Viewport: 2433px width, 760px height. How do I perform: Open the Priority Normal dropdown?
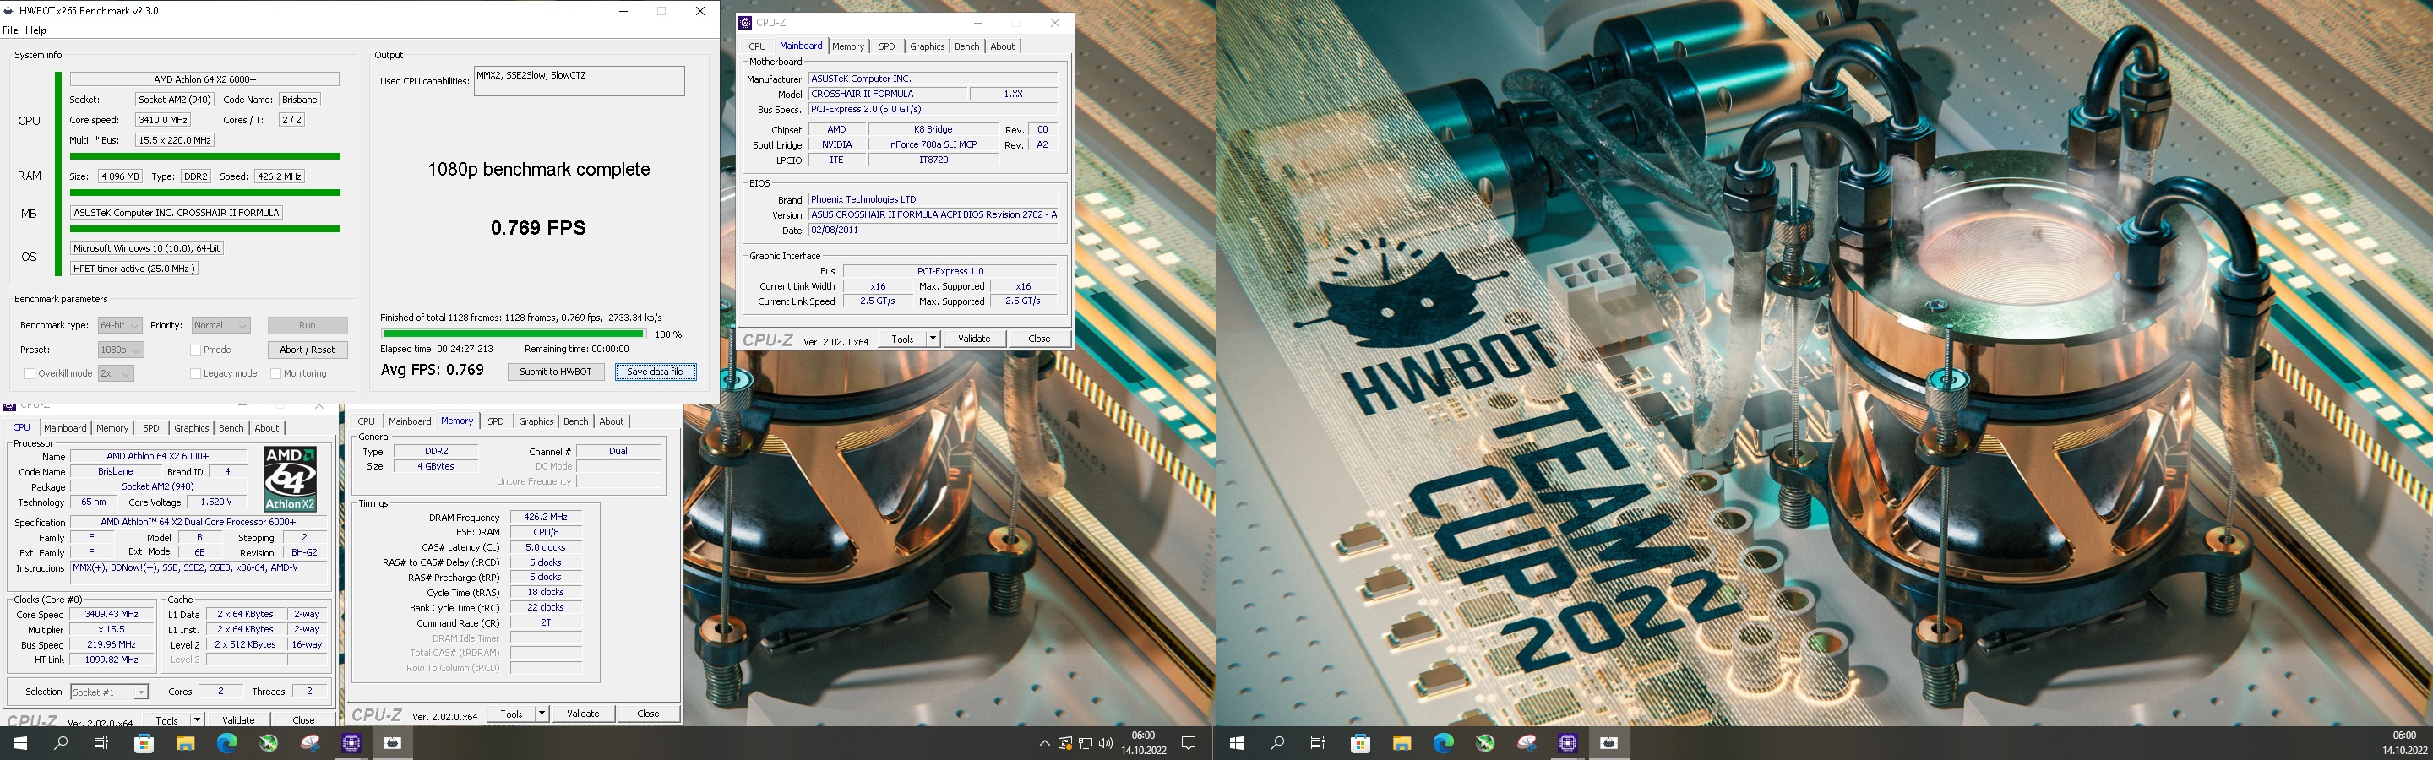221,325
